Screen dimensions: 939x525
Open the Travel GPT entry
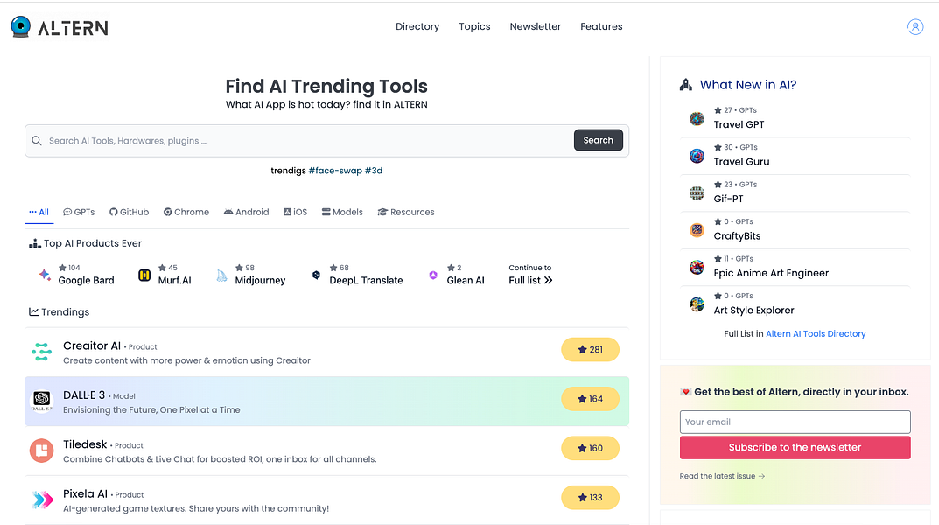(x=739, y=124)
